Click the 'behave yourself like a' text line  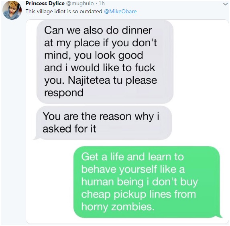[133, 169]
